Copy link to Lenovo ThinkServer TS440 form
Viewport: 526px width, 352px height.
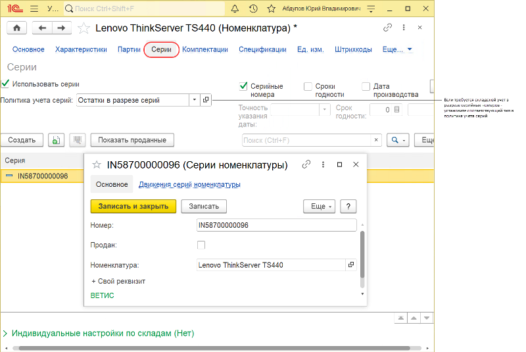pyautogui.click(x=387, y=28)
